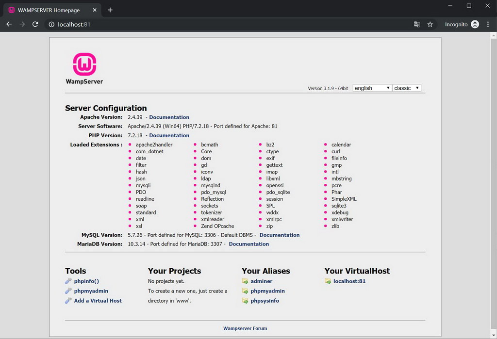The height and width of the screenshot is (339, 497).
Task: Click the Version 3.1.9 - 64bit text
Action: tap(328, 88)
